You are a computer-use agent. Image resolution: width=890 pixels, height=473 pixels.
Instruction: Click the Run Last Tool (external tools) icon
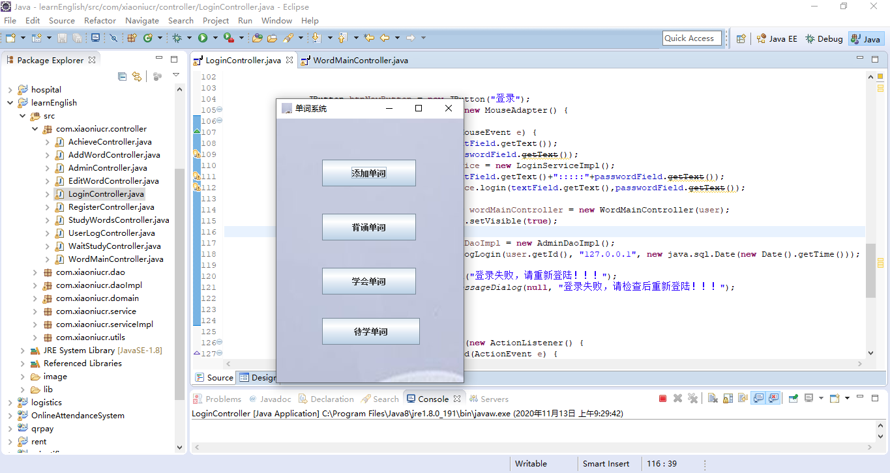coord(229,38)
